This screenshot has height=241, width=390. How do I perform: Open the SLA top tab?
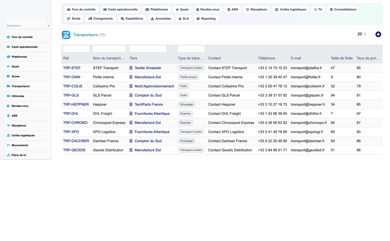[x=184, y=18]
